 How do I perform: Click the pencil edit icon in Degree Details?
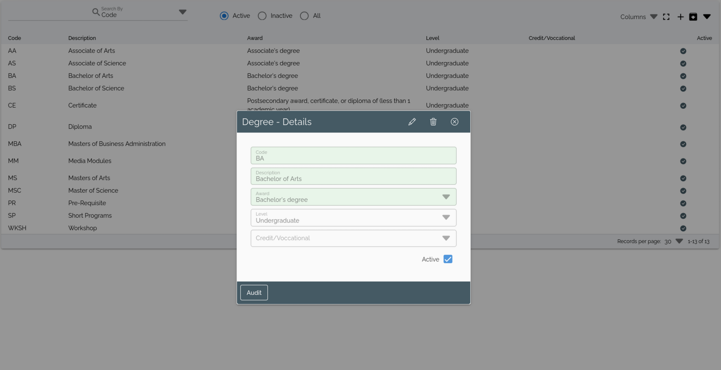coord(412,122)
